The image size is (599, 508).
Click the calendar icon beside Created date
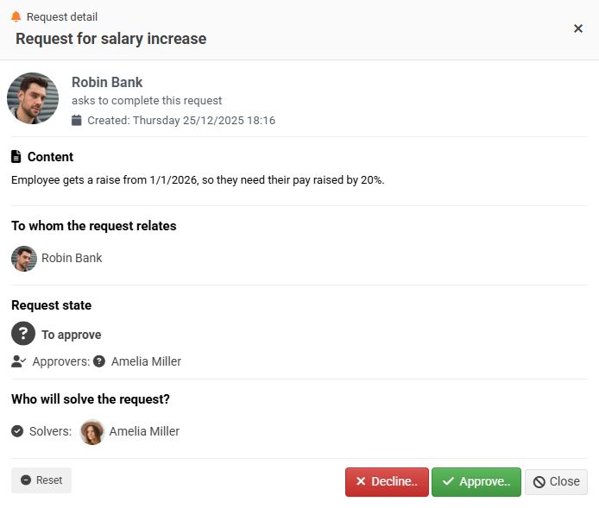77,121
